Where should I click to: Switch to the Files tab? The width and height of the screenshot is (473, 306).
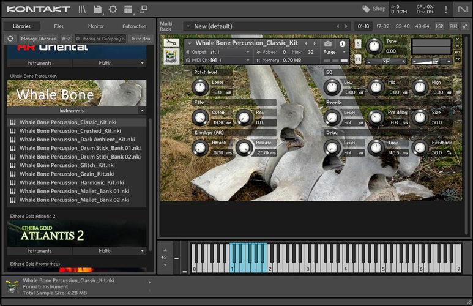[x=59, y=26]
